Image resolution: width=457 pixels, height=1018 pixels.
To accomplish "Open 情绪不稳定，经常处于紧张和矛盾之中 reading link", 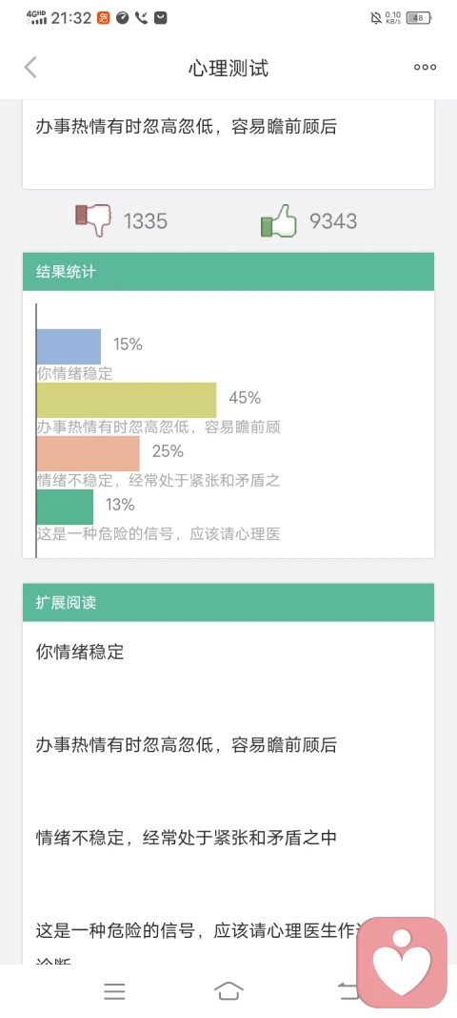I will [186, 838].
